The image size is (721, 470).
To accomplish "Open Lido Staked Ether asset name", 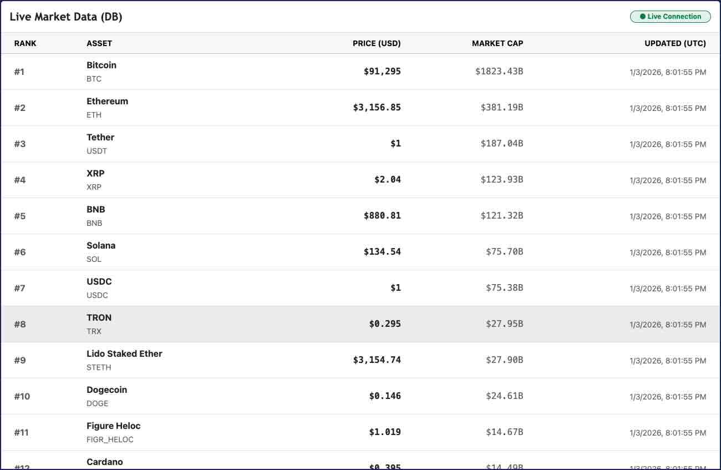I will click(x=124, y=354).
